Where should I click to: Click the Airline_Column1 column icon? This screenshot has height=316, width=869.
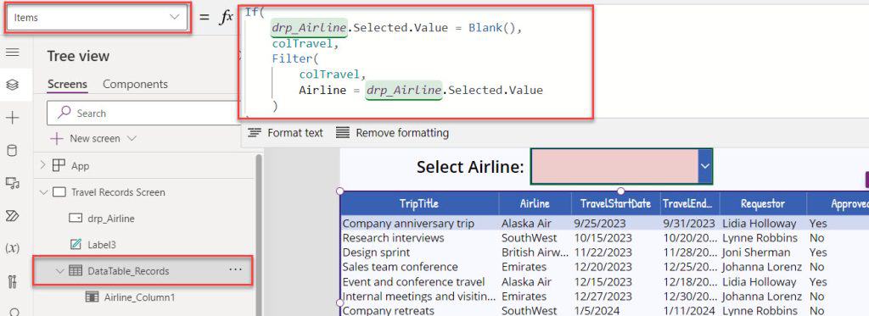[93, 297]
